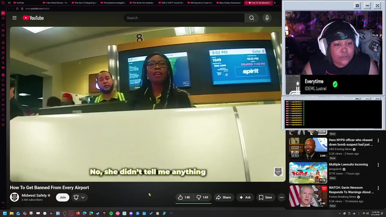Open the 15:54 video thumbnail
Viewport: 386px width, 217px height.
coord(308,132)
